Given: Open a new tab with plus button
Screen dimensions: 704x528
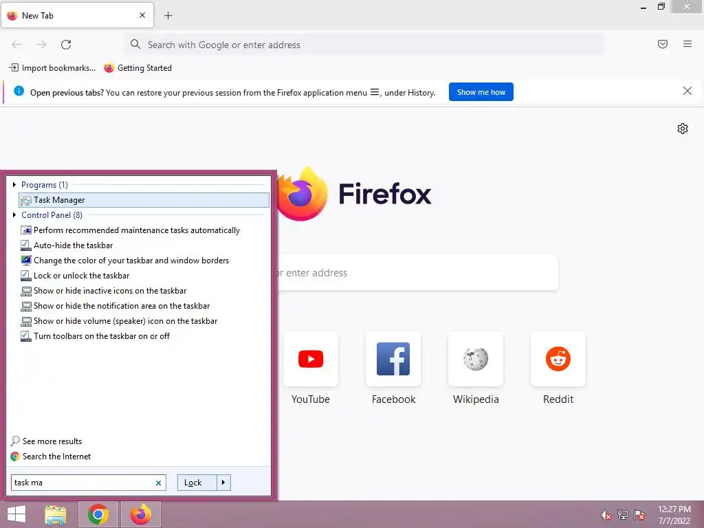Looking at the screenshot, I should coord(168,16).
